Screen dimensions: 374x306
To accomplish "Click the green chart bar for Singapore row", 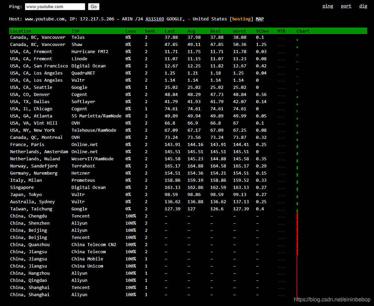I will pyautogui.click(x=297, y=189).
